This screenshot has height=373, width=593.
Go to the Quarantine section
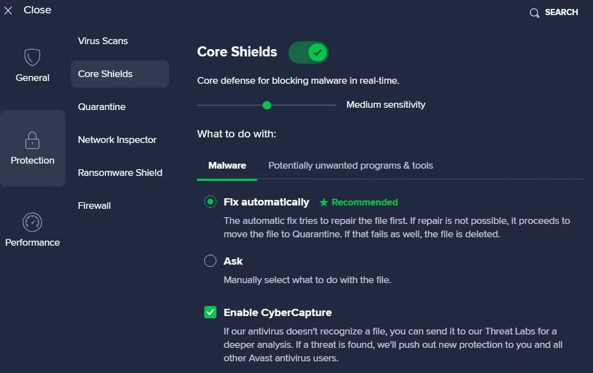(102, 107)
